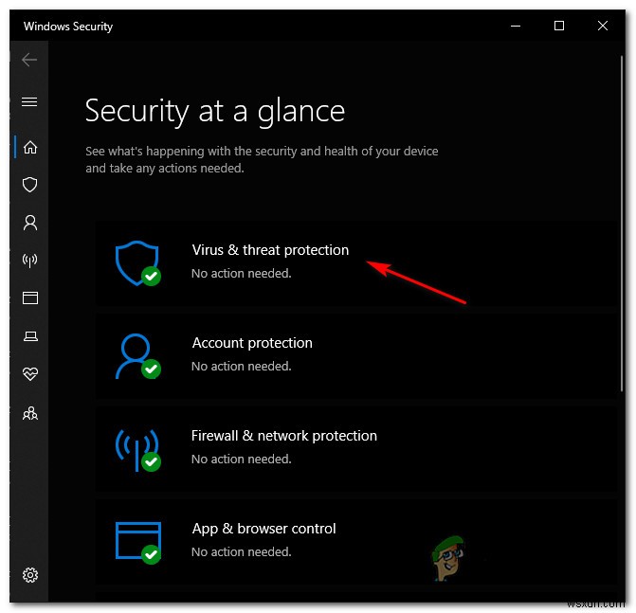Minimize the Windows Security window
This screenshot has height=613, width=636.
(516, 26)
